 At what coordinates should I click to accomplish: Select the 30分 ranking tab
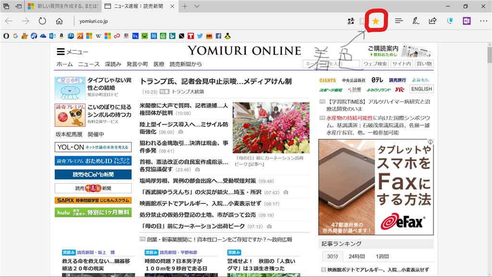click(332, 256)
